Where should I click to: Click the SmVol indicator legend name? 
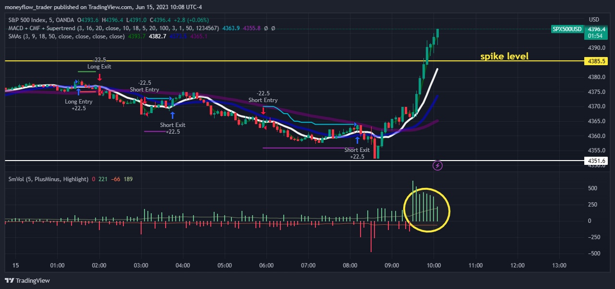pos(48,179)
